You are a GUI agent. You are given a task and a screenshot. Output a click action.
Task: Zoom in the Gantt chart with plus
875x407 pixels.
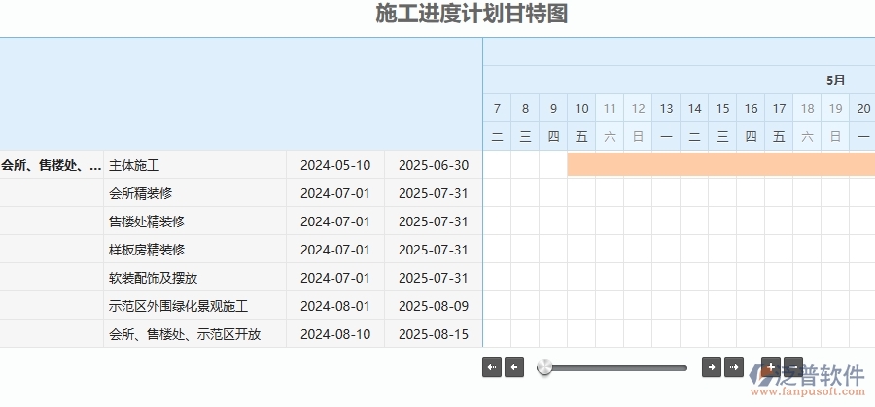[771, 367]
